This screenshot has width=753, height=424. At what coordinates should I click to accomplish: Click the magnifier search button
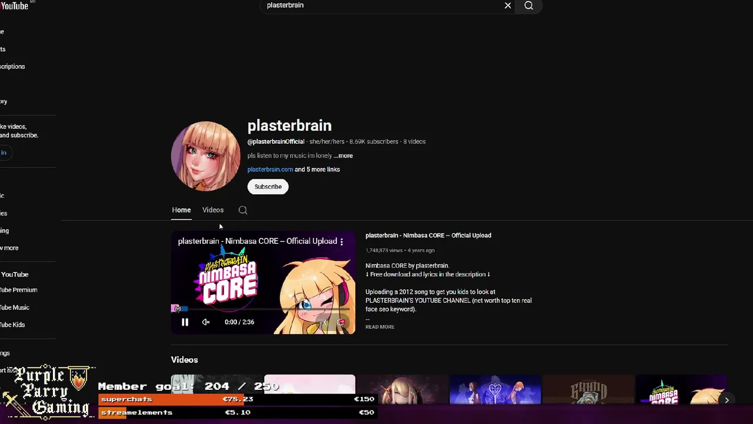pyautogui.click(x=529, y=5)
